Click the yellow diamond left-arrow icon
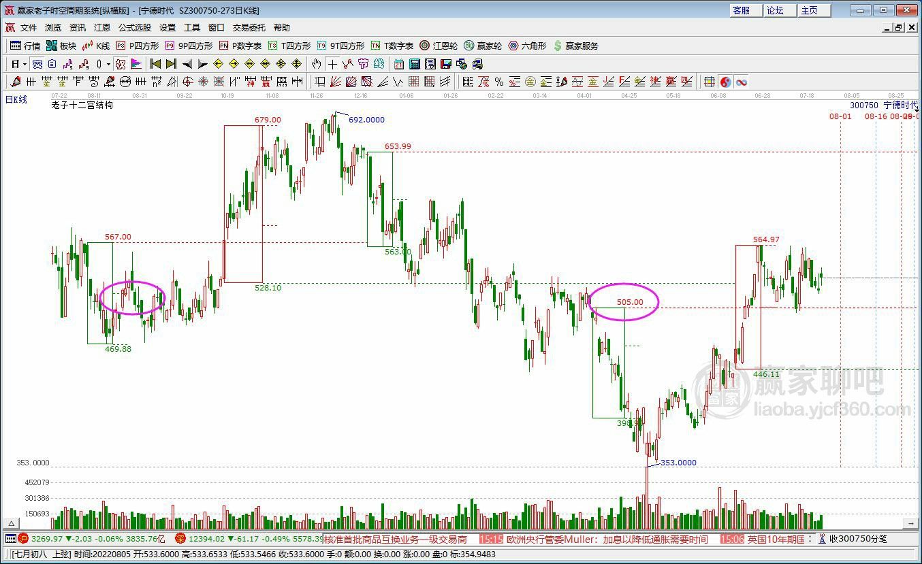Image resolution: width=922 pixels, height=564 pixels. 218,64
